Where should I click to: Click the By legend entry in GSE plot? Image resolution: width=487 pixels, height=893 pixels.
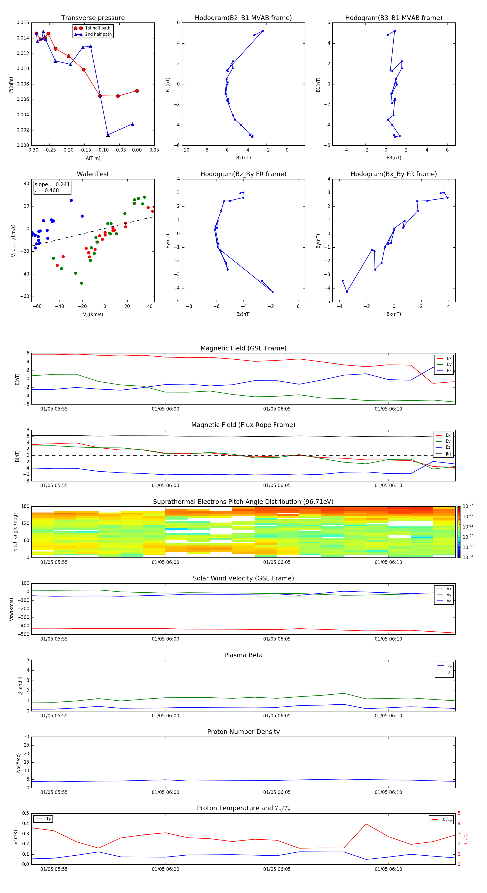(444, 364)
